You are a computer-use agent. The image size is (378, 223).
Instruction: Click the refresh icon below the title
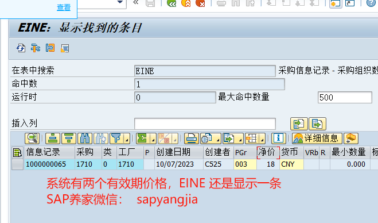tap(21, 48)
